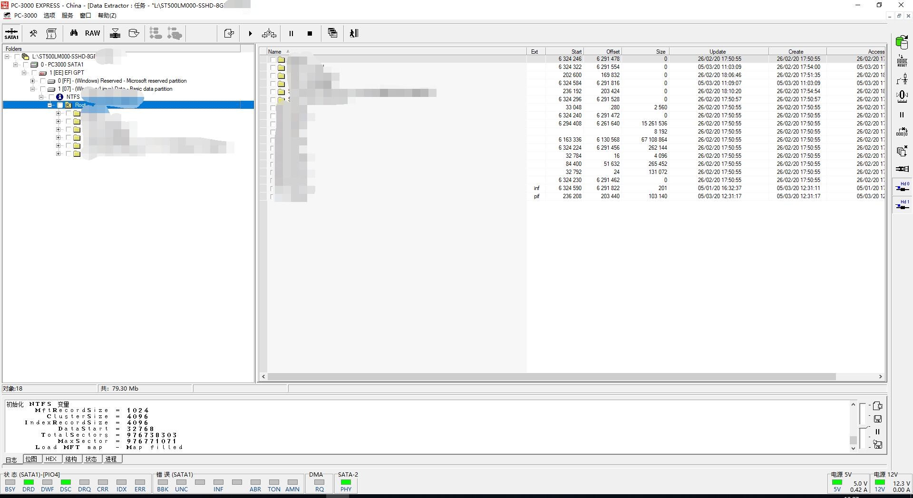Expand the Microsoft reserved partition node
The width and height of the screenshot is (913, 498).
33,81
